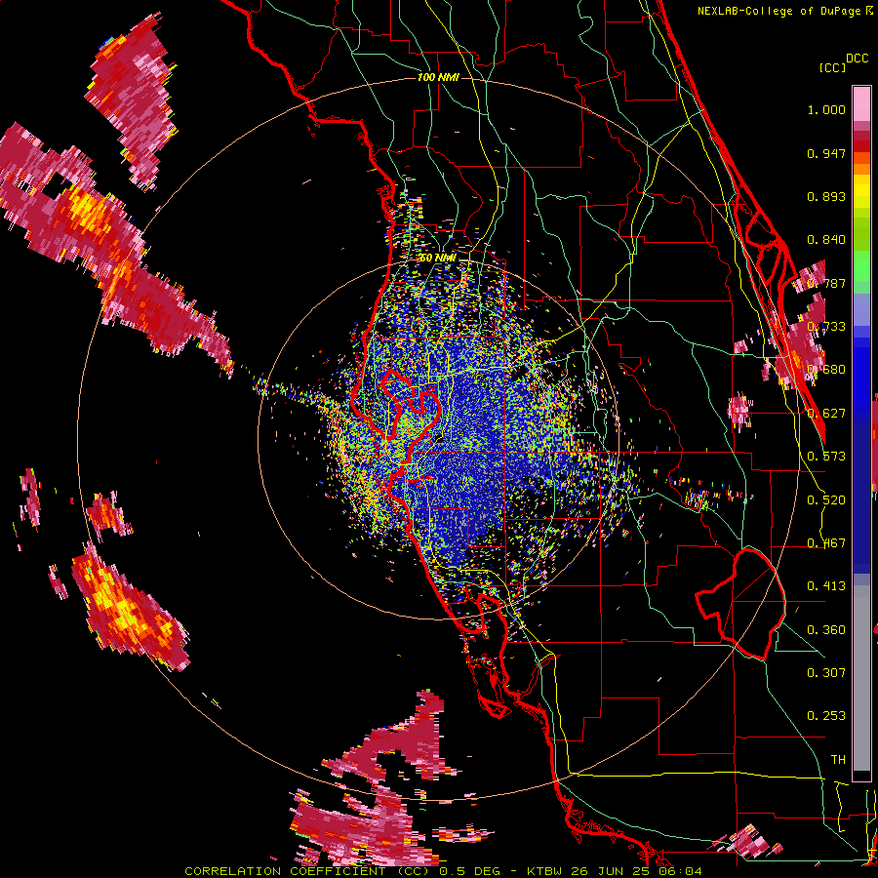Click the [CC] units label above the color bar

pyautogui.click(x=832, y=67)
